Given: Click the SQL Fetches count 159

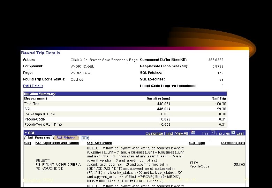Looking at the screenshot, I should point(220,73).
